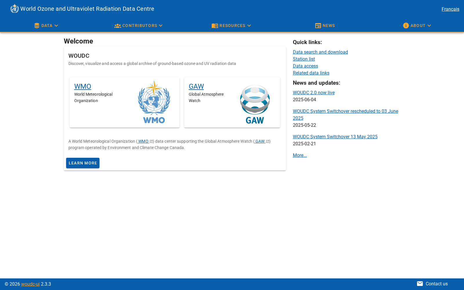The image size is (464, 290).
Task: Click the LEARN MORE button
Action: 83,163
